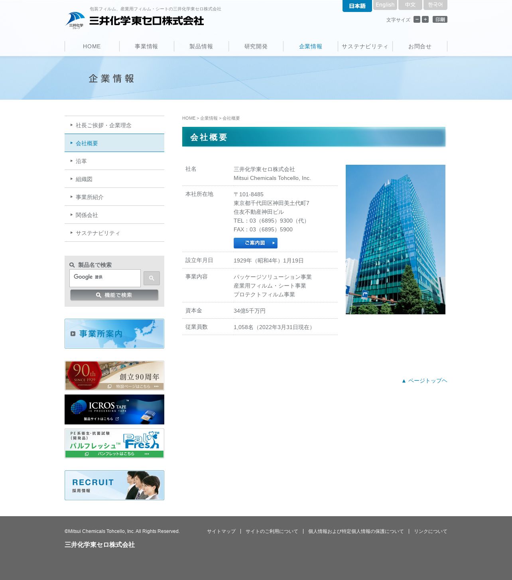
Task: Open 企業情報 in main navigation
Action: coord(311,46)
